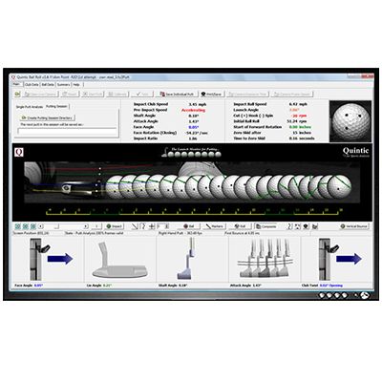Viewport: 382px width, 382px height.
Task: Open the Summary tab
Action: pyautogui.click(x=63, y=85)
